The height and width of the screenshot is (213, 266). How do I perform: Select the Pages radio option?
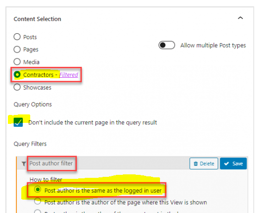(17, 50)
